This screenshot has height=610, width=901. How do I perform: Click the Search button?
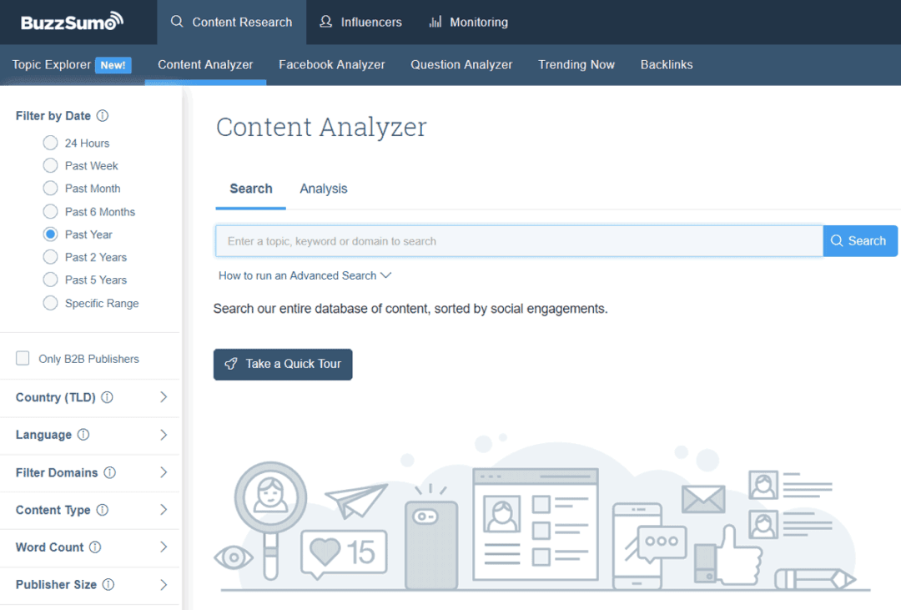click(x=859, y=240)
